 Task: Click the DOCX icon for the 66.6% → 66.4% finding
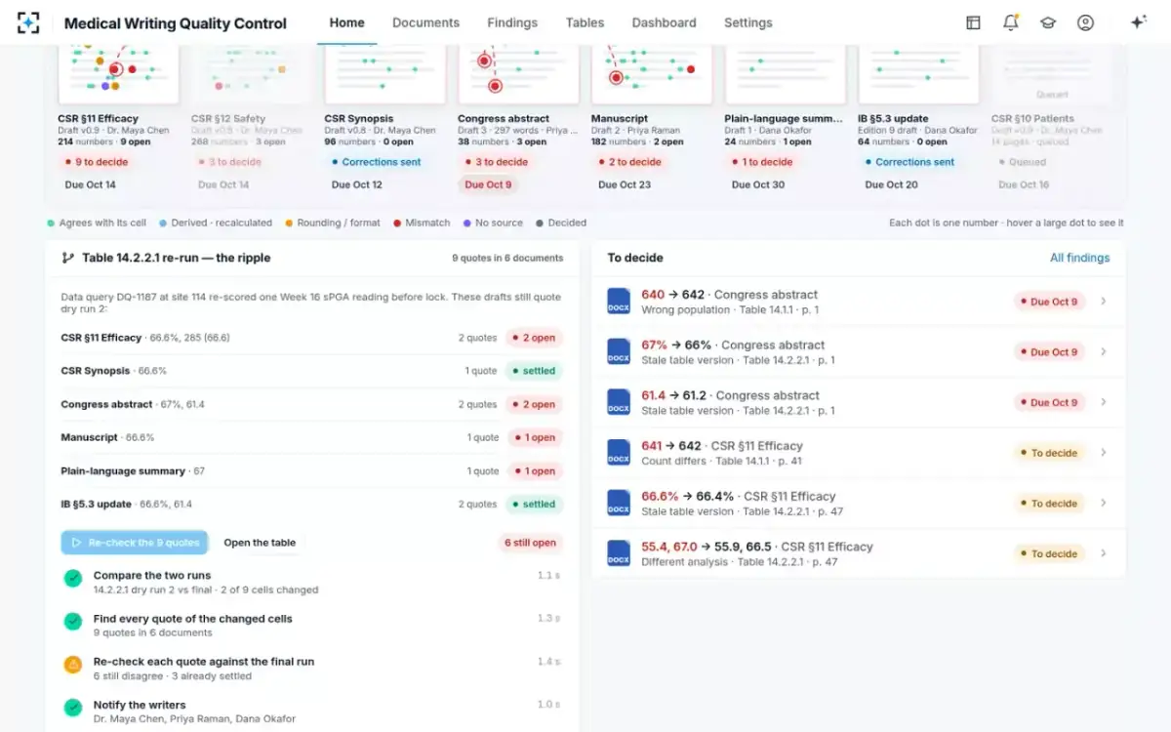click(619, 503)
